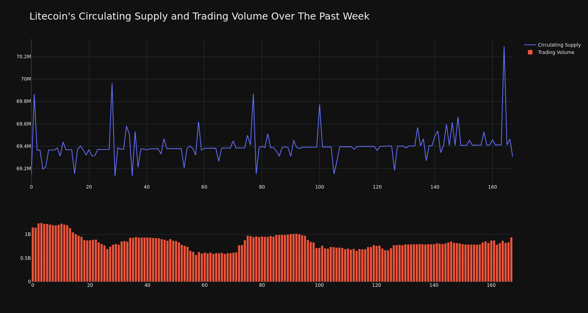
Task: Click the 1B volume axis label
Action: [x=28, y=234]
